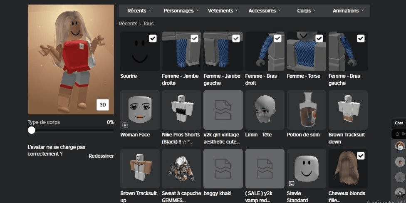The image size is (406, 203).
Task: Click the chat search magnifier icon
Action: (x=397, y=134)
